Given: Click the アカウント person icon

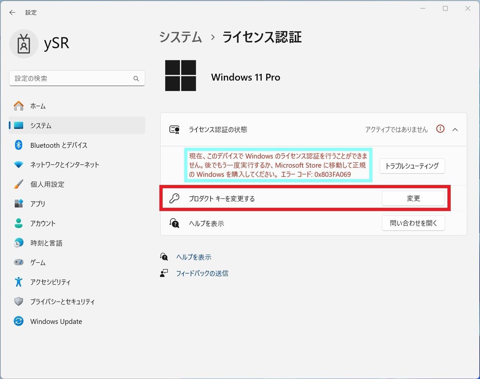Looking at the screenshot, I should (x=18, y=223).
